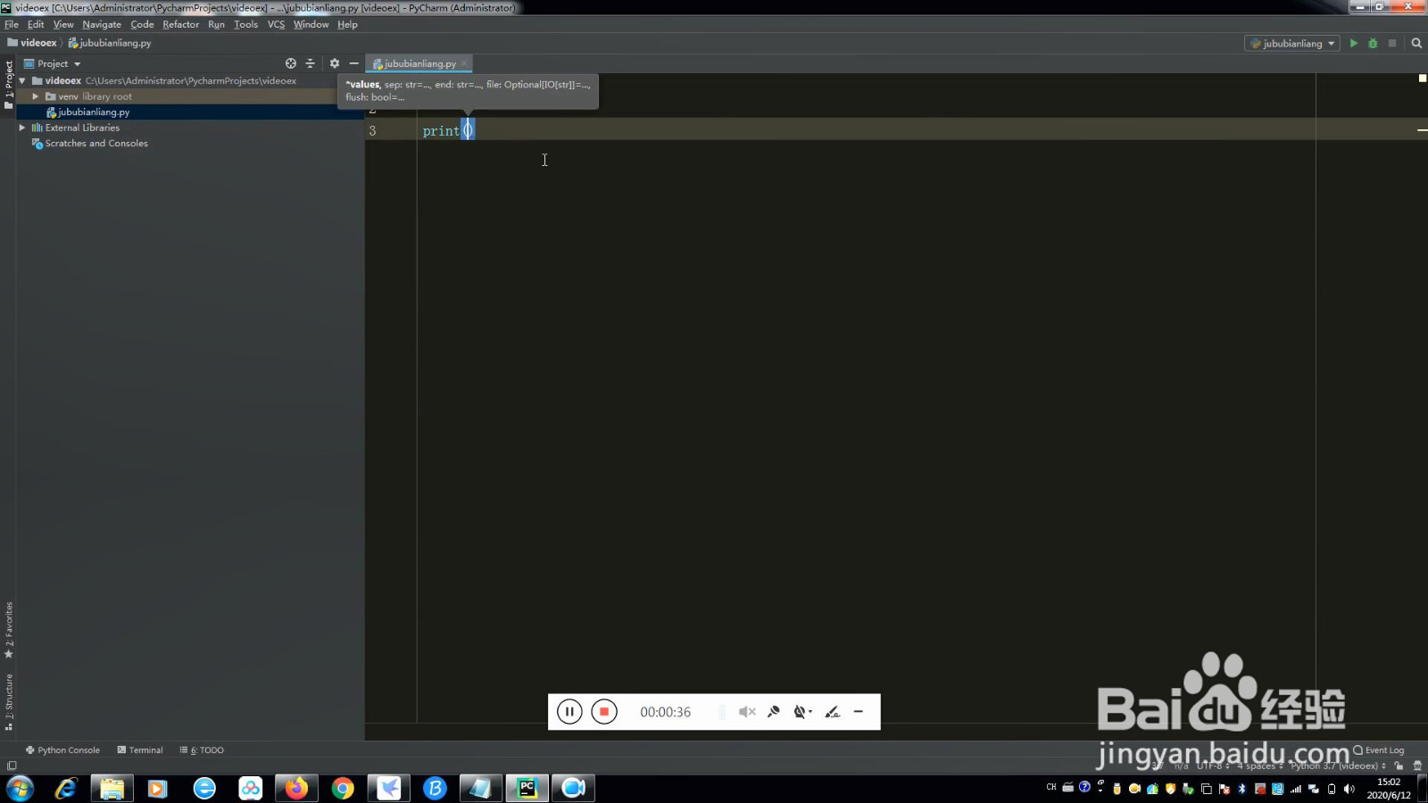Click videoex breadcrumb in navigation bar
Viewport: 1428px width, 803px height.
pyautogui.click(x=32, y=43)
